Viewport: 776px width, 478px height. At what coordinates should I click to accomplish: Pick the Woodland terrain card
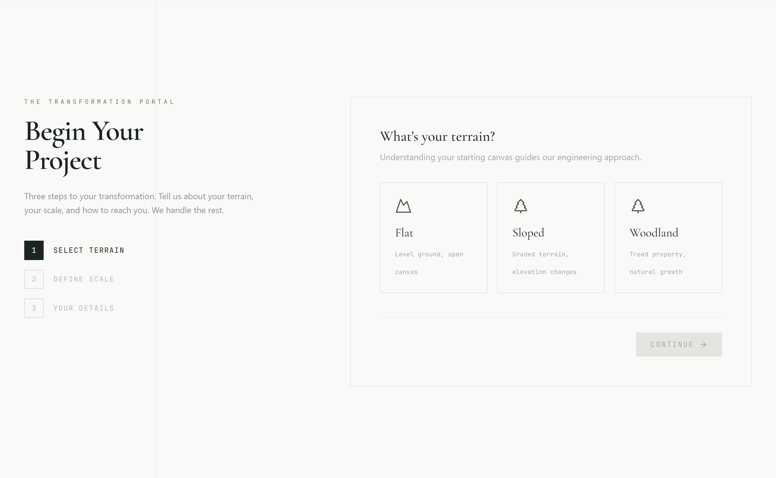click(x=668, y=237)
